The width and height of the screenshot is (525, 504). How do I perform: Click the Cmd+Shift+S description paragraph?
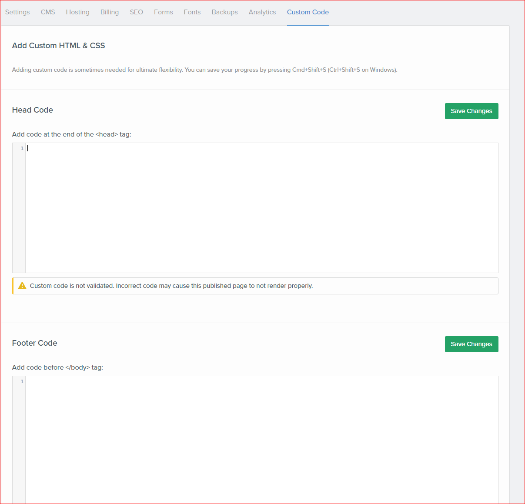click(205, 70)
